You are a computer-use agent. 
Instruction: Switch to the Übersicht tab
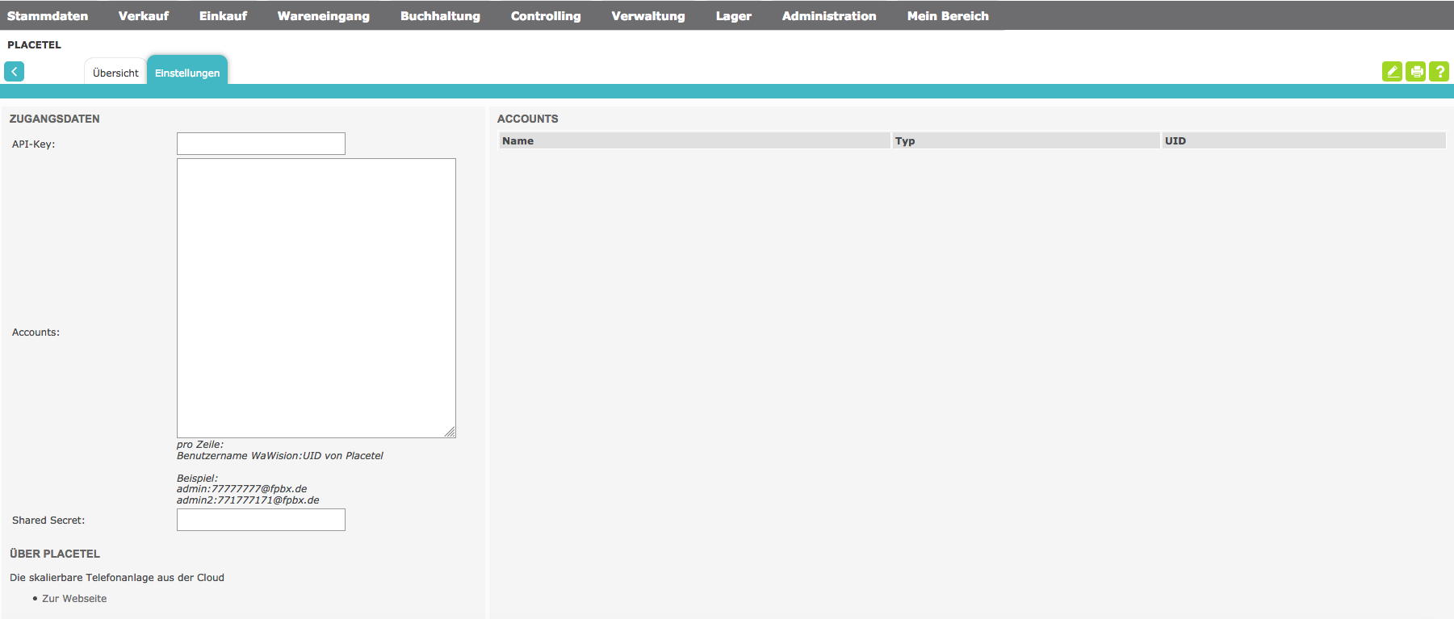coord(115,73)
